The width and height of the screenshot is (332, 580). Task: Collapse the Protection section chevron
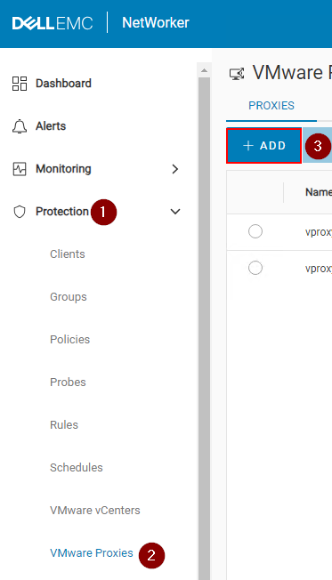175,212
